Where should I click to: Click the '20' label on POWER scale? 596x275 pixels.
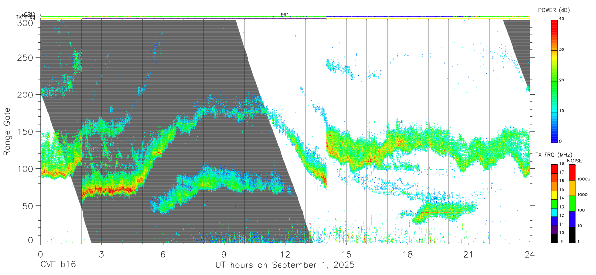click(x=562, y=81)
